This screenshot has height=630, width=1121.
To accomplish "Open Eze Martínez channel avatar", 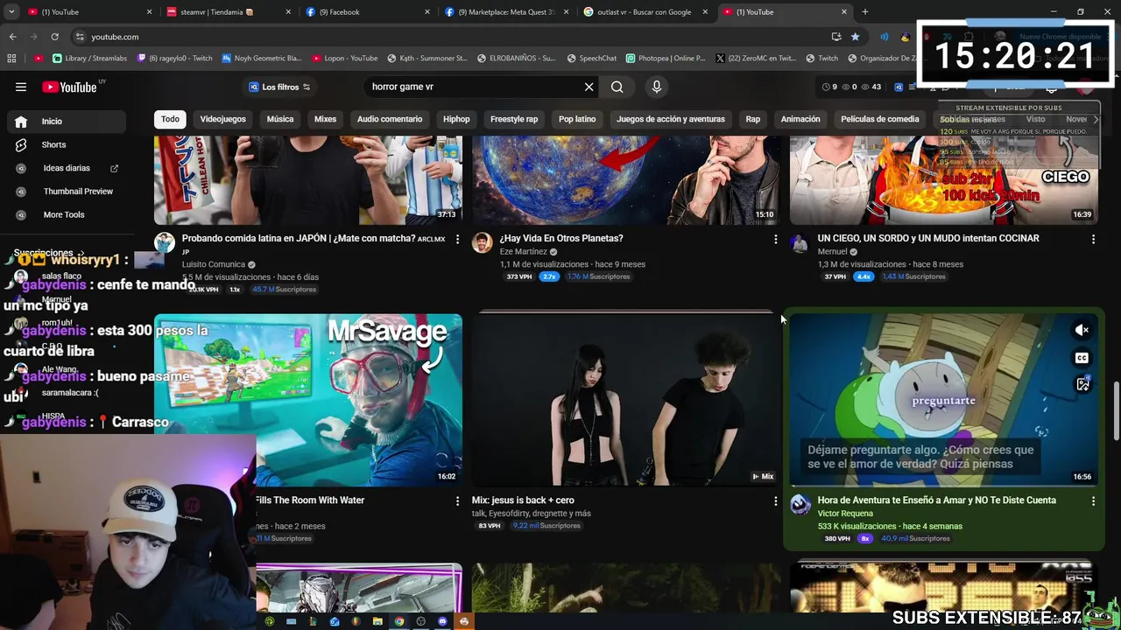I will pyautogui.click(x=482, y=242).
